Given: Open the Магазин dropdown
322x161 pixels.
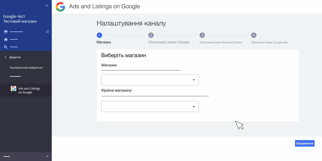Looking at the screenshot, I should coord(150,80).
